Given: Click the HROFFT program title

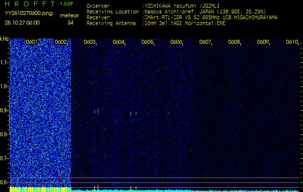Looking at the screenshot, I should click(30, 4).
